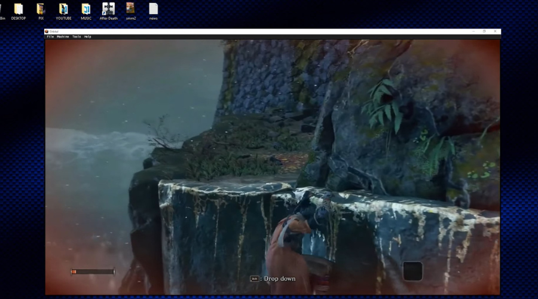Open the Help menu in Orbital
This screenshot has width=538, height=299.
[x=87, y=36]
